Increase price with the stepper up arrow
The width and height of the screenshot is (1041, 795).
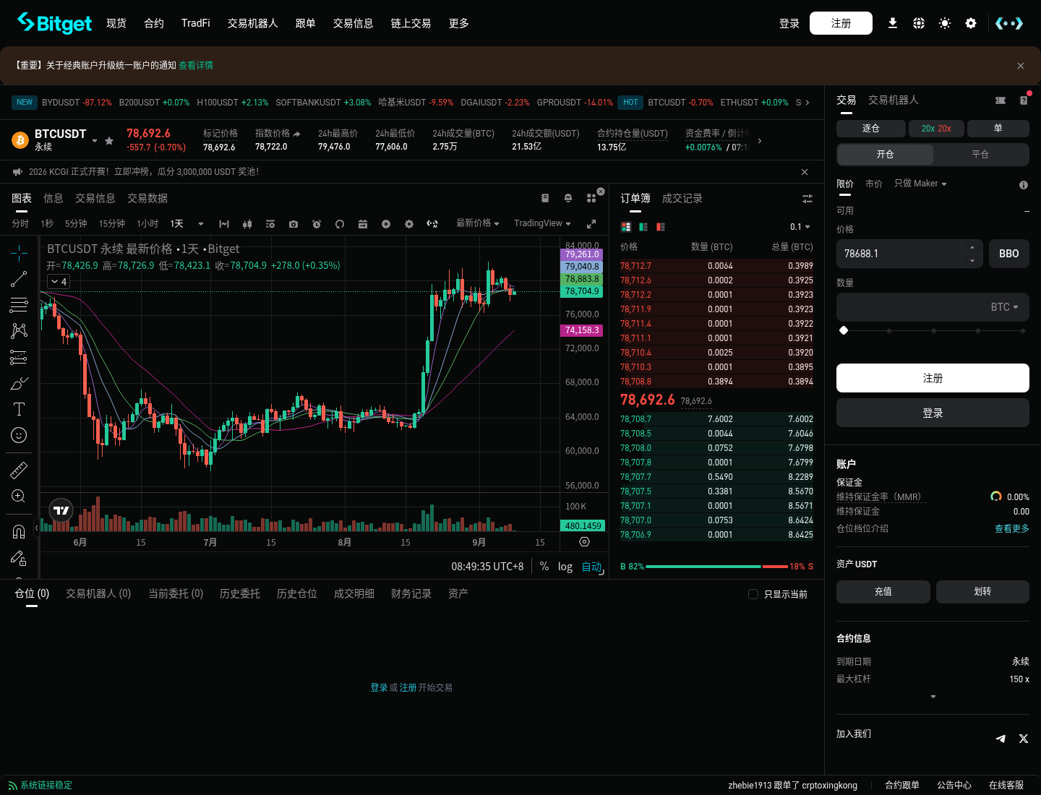[972, 247]
